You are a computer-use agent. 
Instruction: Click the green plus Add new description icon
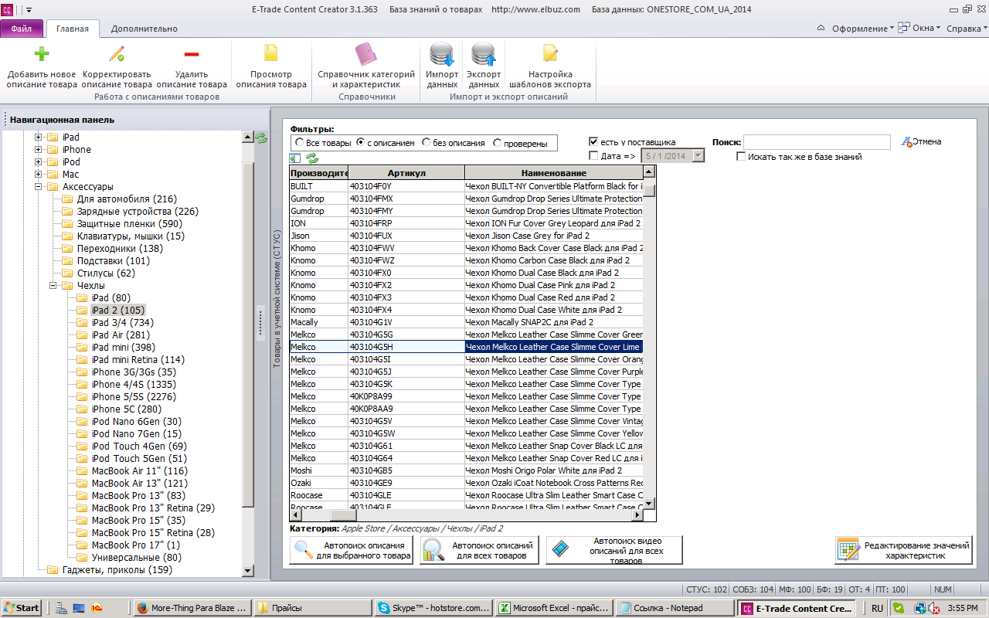click(42, 54)
